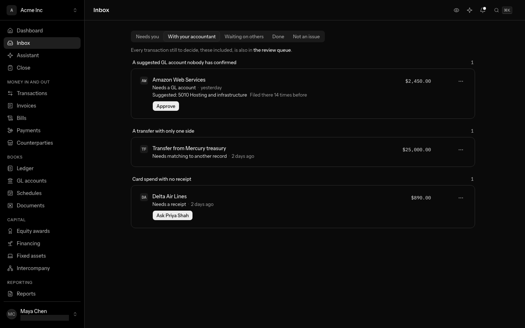
Task: Open Intercompany from the sidebar
Action: (x=42, y=268)
